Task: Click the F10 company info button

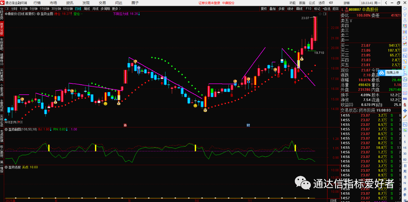Action: pos(308,9)
